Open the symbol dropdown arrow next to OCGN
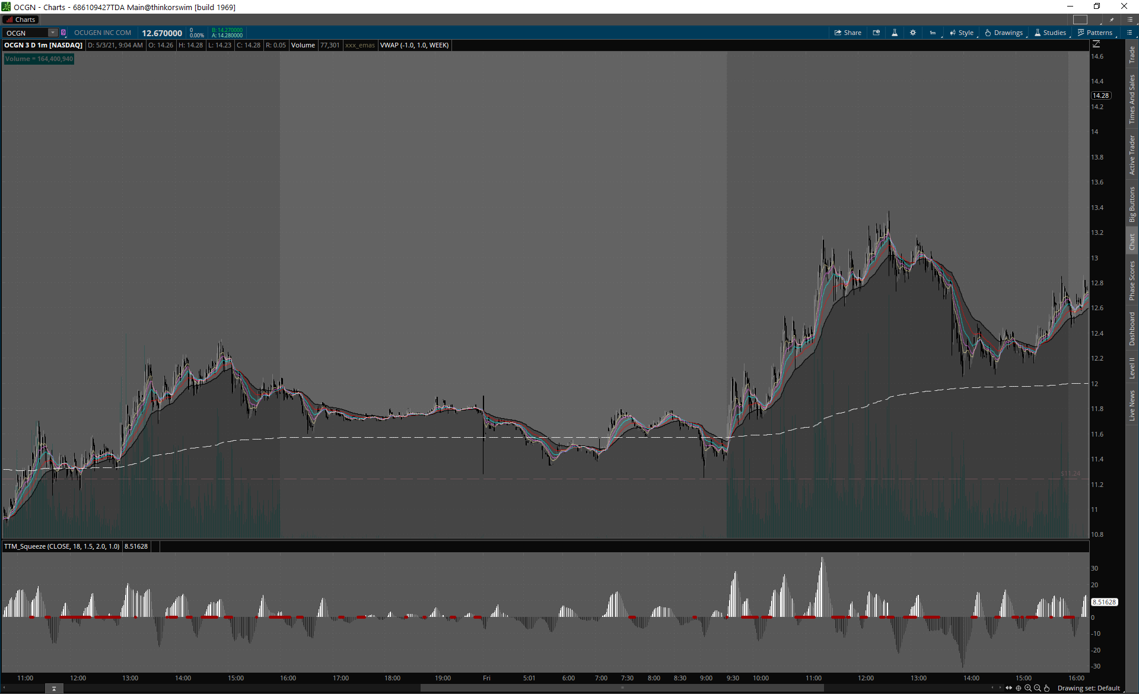This screenshot has height=694, width=1139. 53,33
